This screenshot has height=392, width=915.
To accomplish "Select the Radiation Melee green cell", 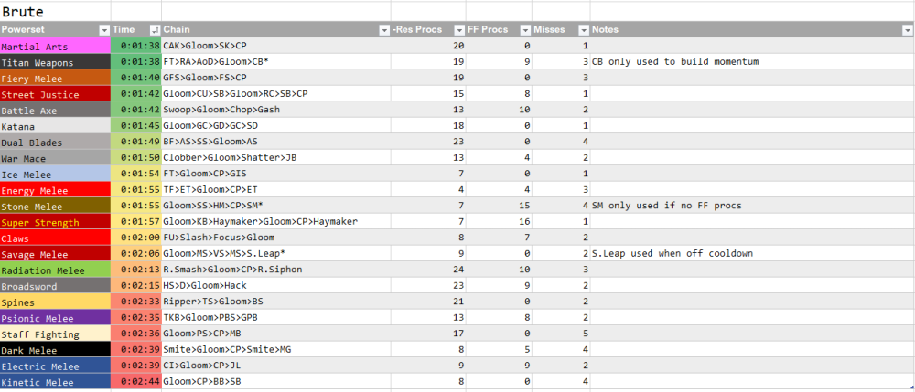I will click(x=55, y=270).
